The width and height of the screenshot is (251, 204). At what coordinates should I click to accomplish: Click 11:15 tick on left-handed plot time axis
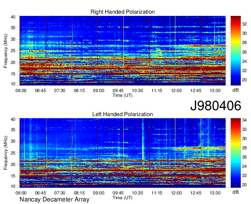(157, 193)
